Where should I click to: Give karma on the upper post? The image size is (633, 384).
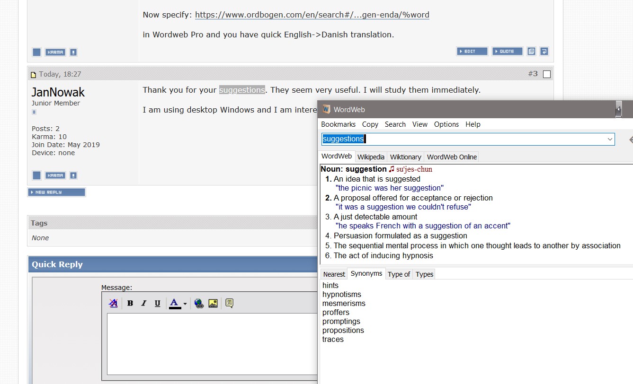tap(55, 52)
